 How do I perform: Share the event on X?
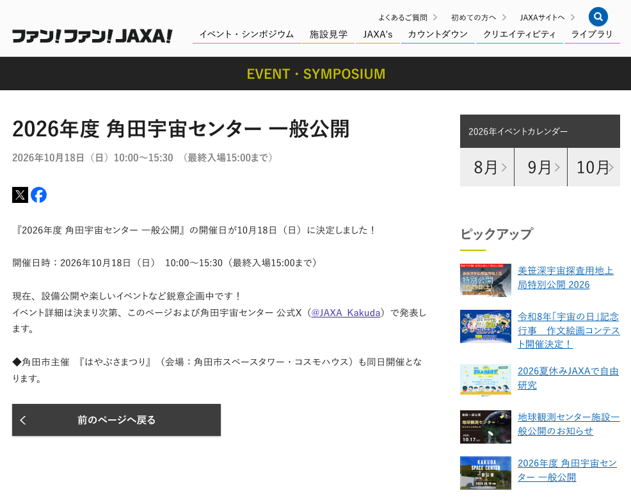tap(20, 195)
